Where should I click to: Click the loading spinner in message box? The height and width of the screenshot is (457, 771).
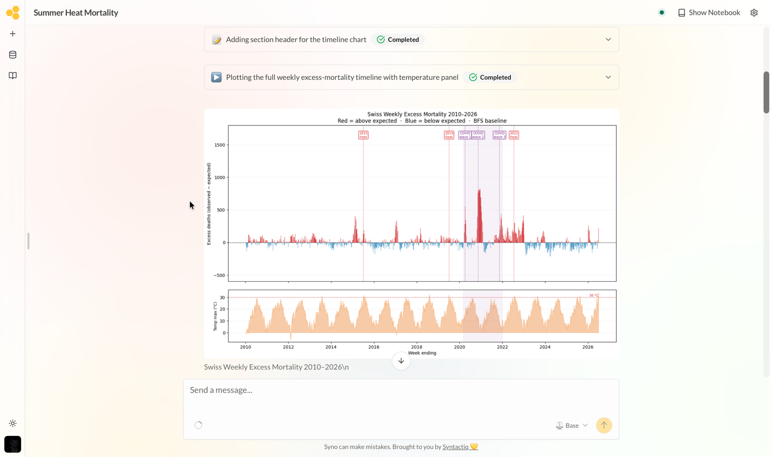click(x=198, y=425)
